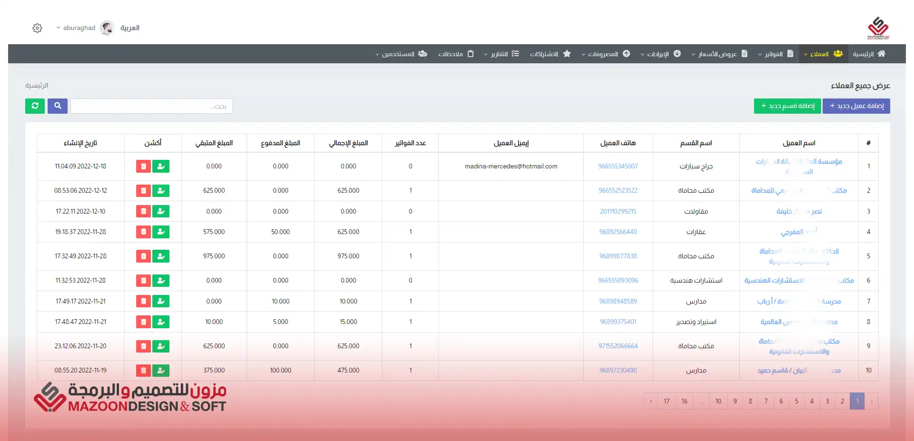Click إضافة عميل جديد button
This screenshot has width=914, height=441.
pyautogui.click(x=856, y=106)
